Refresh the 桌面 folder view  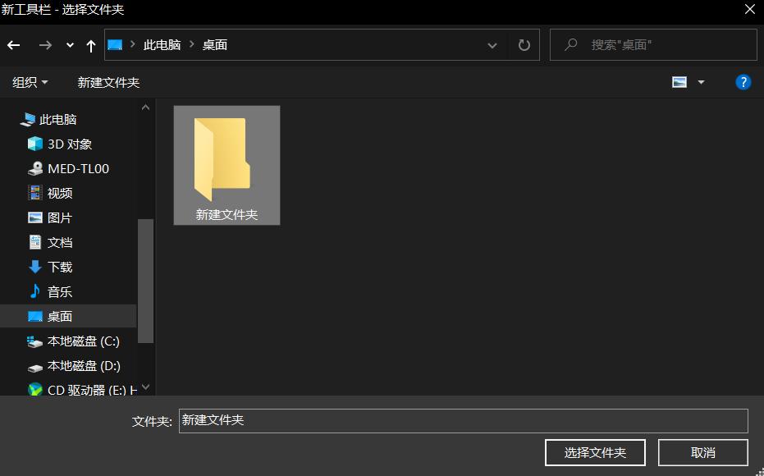524,45
